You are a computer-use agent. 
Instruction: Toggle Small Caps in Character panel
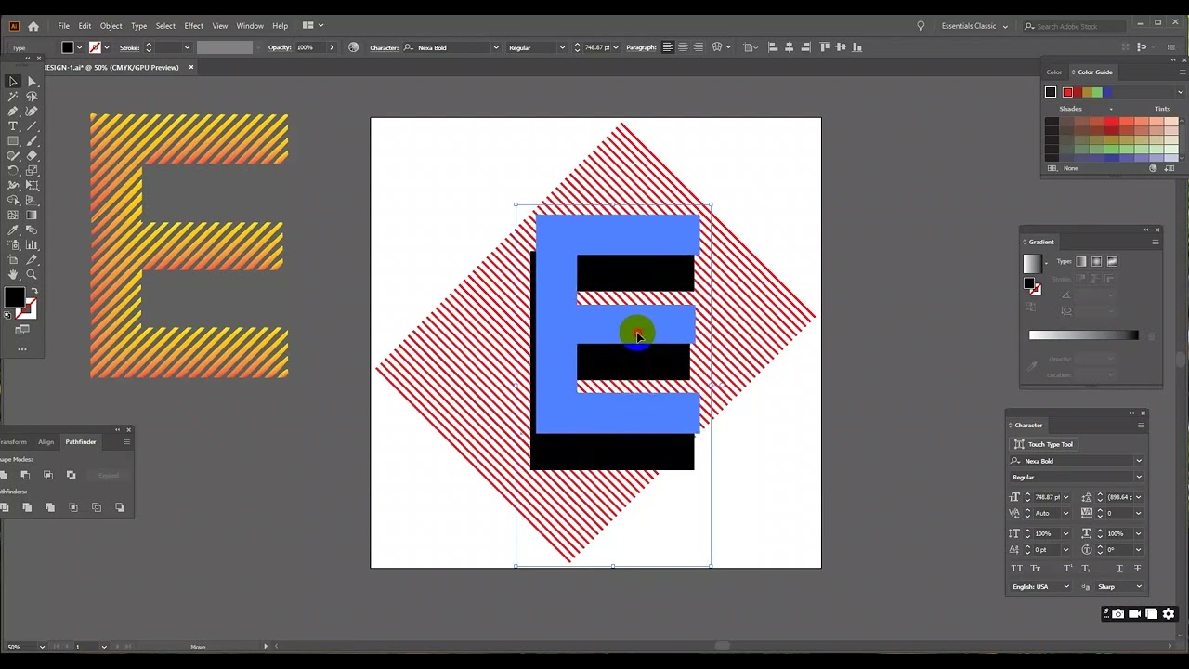point(1035,569)
